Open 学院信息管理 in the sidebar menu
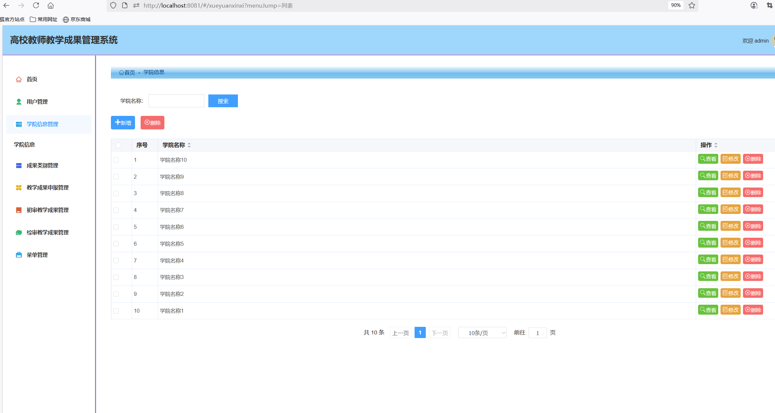This screenshot has width=775, height=413. click(x=42, y=124)
